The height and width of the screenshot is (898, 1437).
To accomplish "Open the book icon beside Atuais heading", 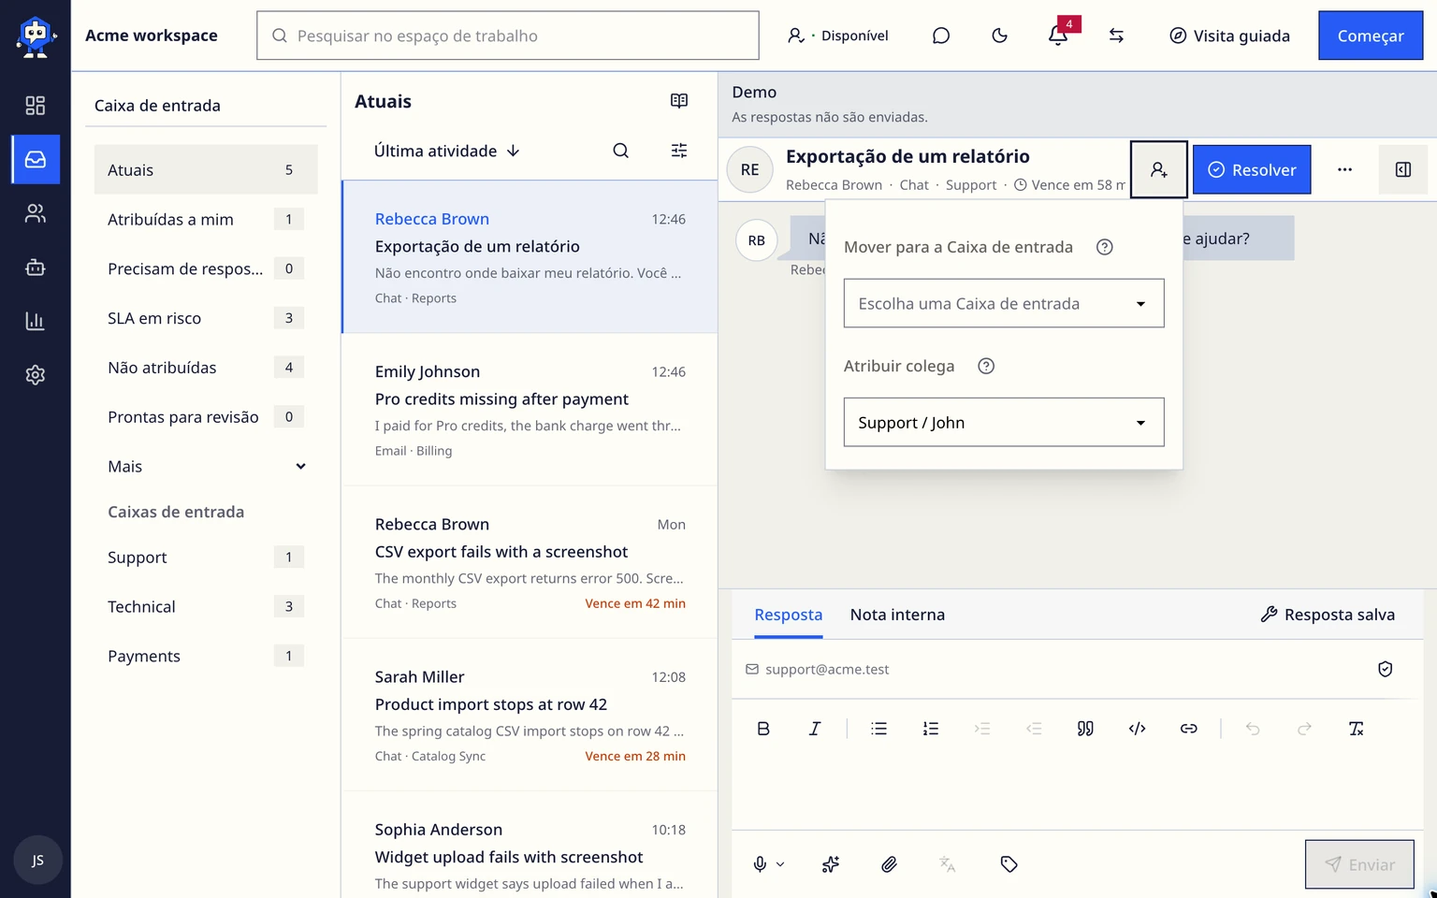I will [x=679, y=101].
